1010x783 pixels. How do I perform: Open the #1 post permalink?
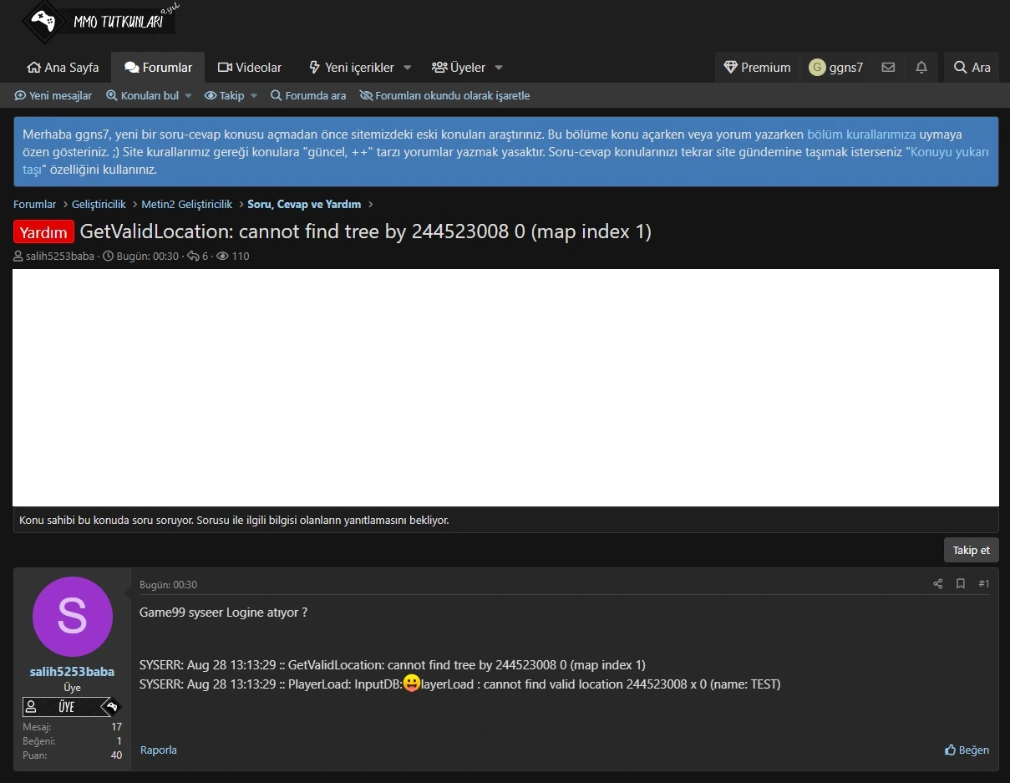[983, 584]
